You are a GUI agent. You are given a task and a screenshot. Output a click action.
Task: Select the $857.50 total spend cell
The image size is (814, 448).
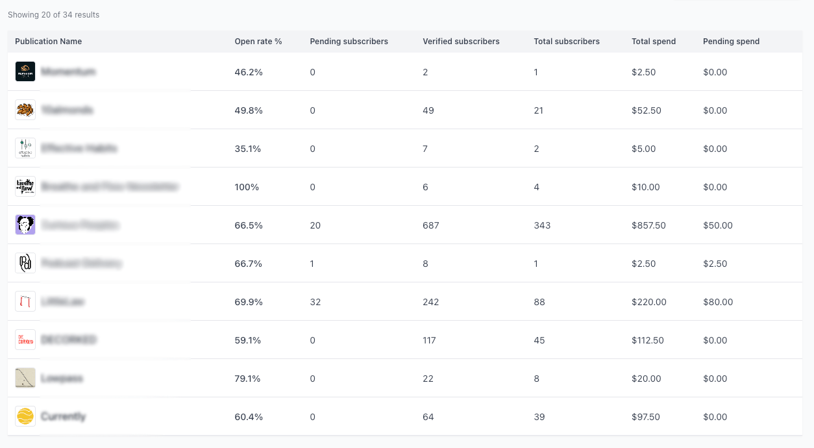coord(648,225)
